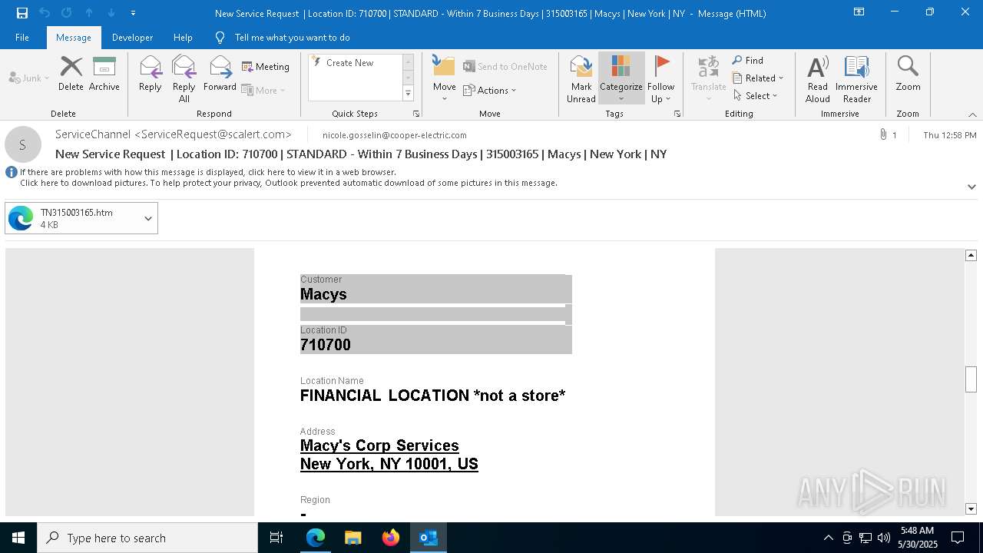The image size is (983, 553).
Task: Open the Select dropdown
Action: point(756,95)
